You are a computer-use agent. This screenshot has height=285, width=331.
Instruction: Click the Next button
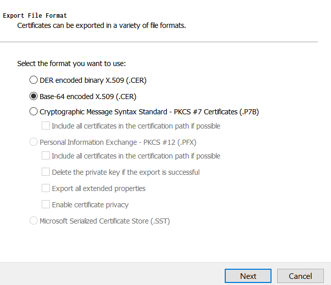click(248, 276)
